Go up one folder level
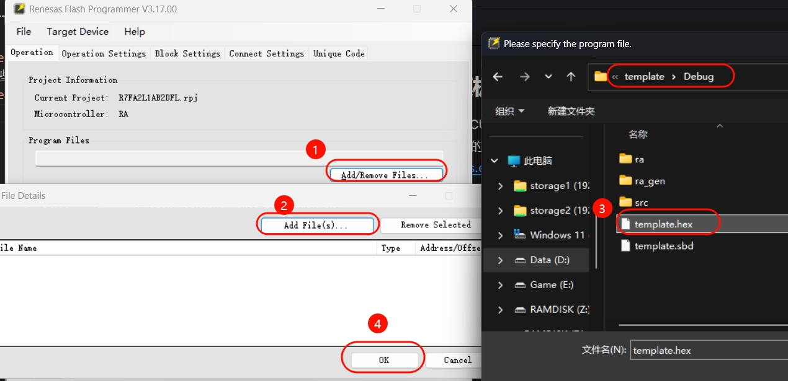The image size is (788, 381). (571, 76)
